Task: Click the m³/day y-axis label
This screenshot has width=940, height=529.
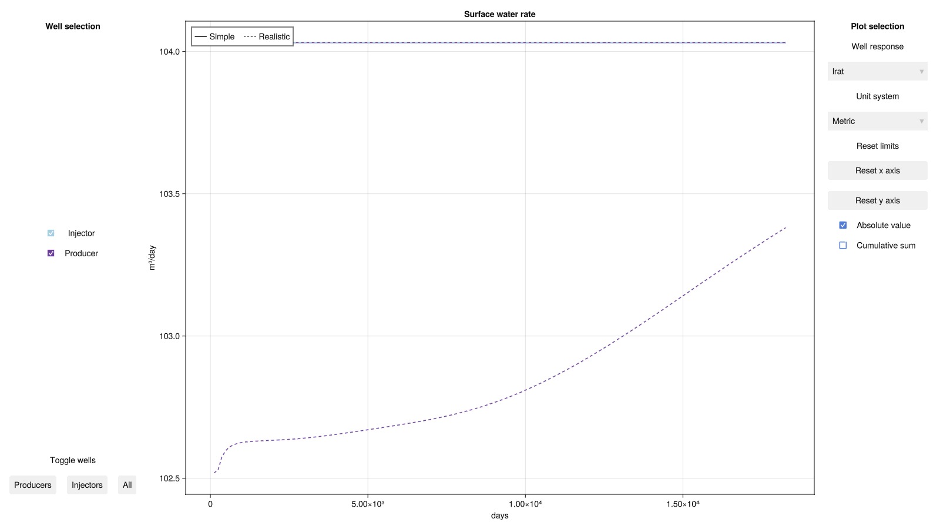Action: [152, 257]
